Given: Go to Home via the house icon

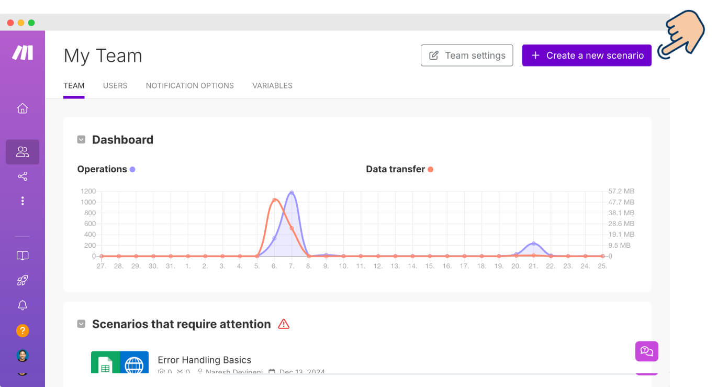Looking at the screenshot, I should click(x=23, y=108).
